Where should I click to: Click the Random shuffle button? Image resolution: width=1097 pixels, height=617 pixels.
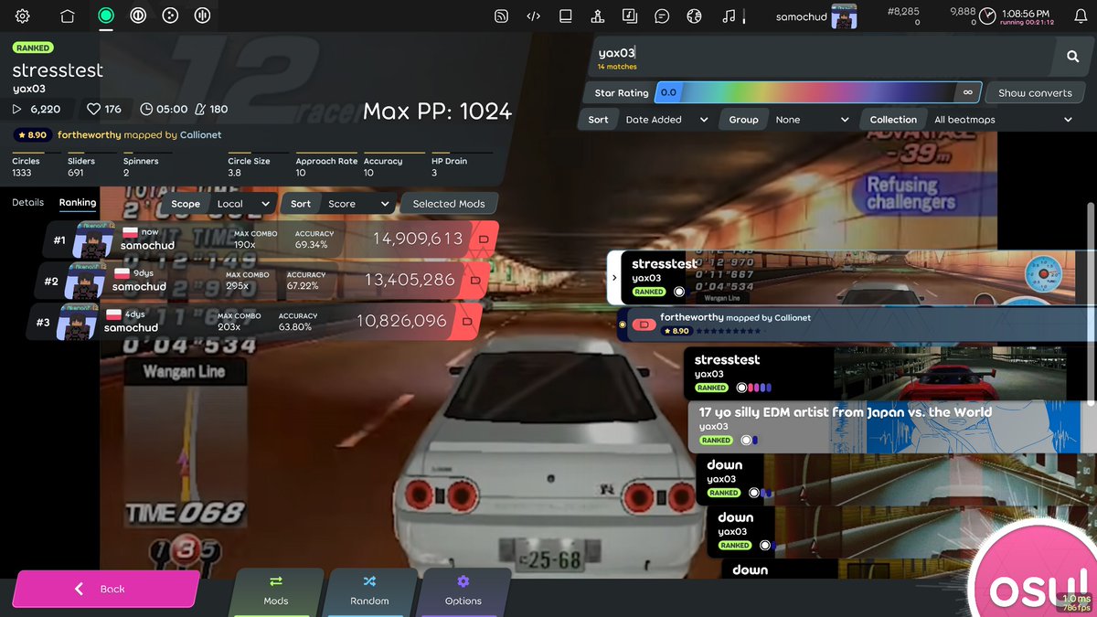pos(369,590)
